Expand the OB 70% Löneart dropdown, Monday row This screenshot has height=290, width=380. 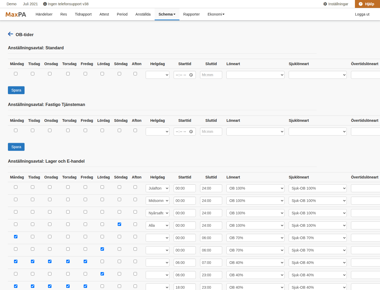255,238
